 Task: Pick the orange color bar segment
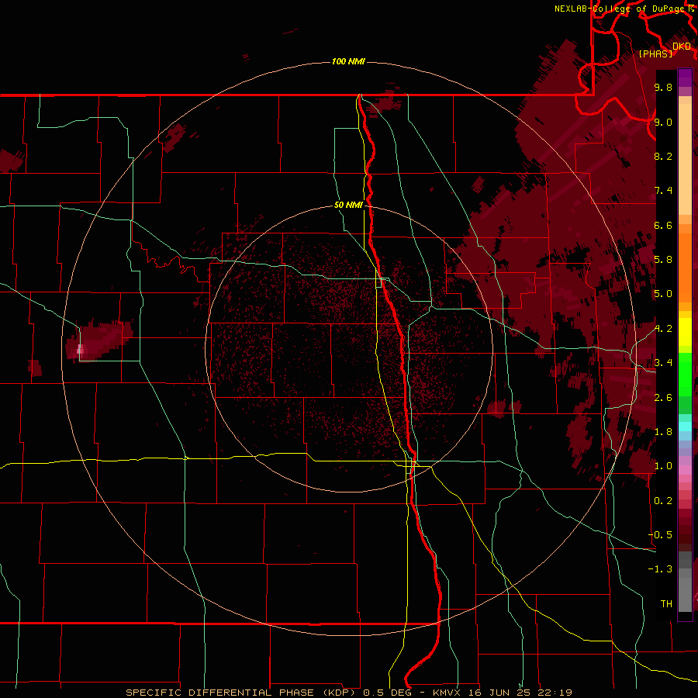685,268
